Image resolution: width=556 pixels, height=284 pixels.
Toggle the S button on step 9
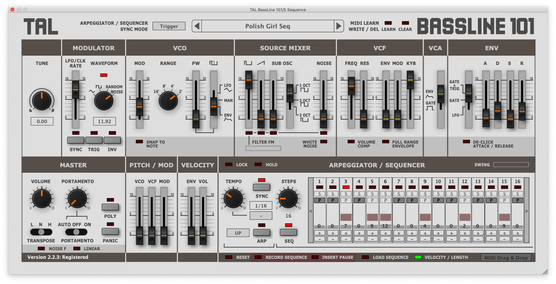(x=425, y=194)
